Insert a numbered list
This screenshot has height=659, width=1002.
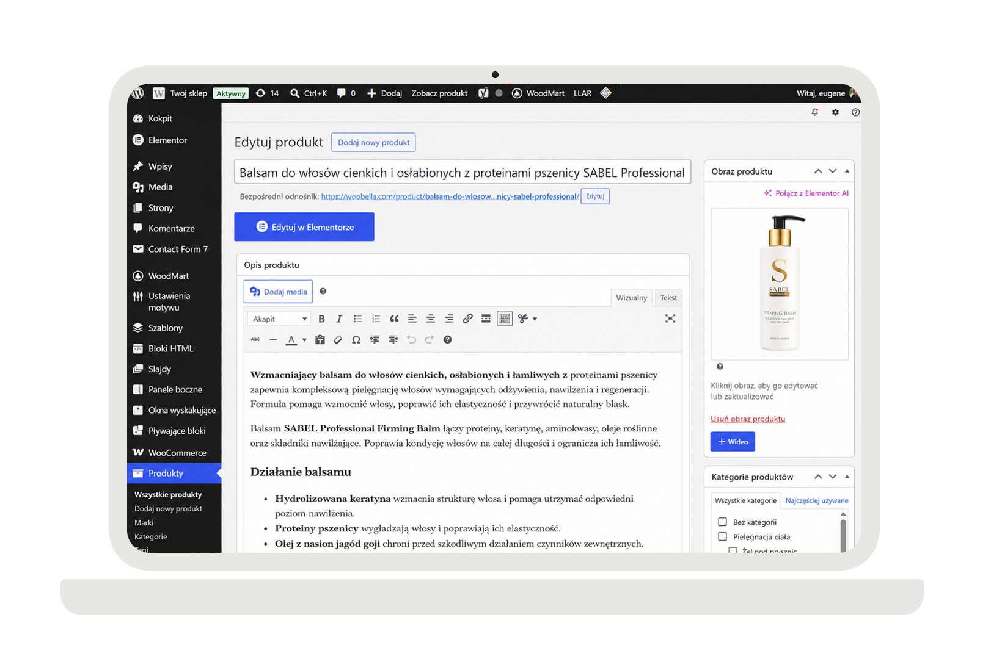[376, 319]
